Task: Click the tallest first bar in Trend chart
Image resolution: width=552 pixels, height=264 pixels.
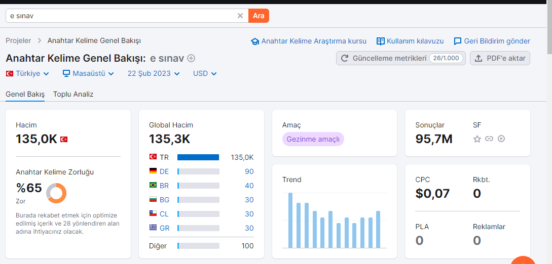Action: pyautogui.click(x=290, y=221)
